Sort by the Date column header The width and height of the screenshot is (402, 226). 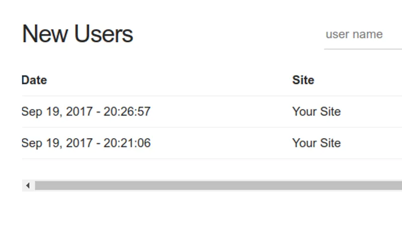pyautogui.click(x=34, y=80)
